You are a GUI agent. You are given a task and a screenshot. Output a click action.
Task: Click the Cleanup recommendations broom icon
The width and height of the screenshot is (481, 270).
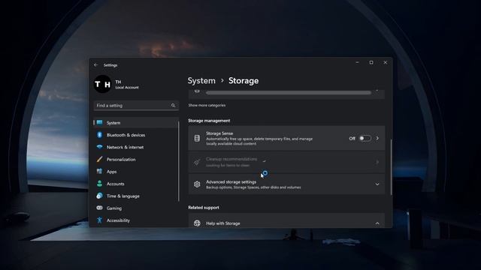(197, 162)
